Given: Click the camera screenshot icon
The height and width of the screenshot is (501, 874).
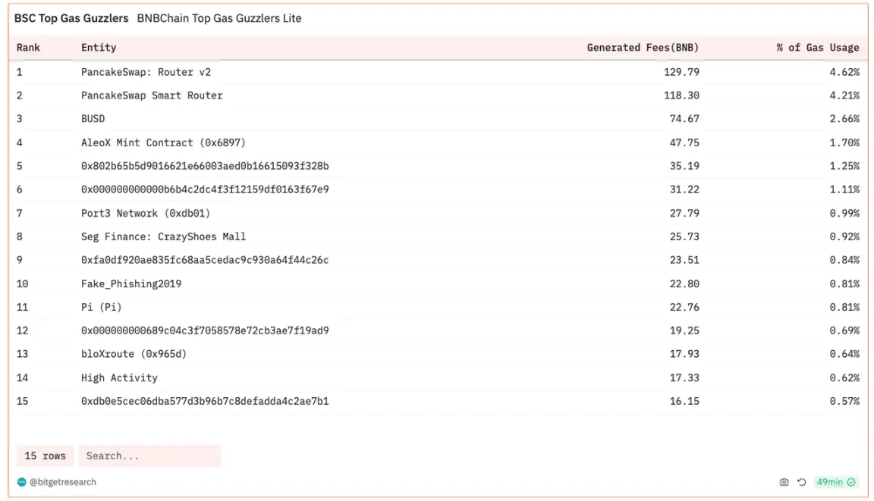Looking at the screenshot, I should click(x=784, y=482).
